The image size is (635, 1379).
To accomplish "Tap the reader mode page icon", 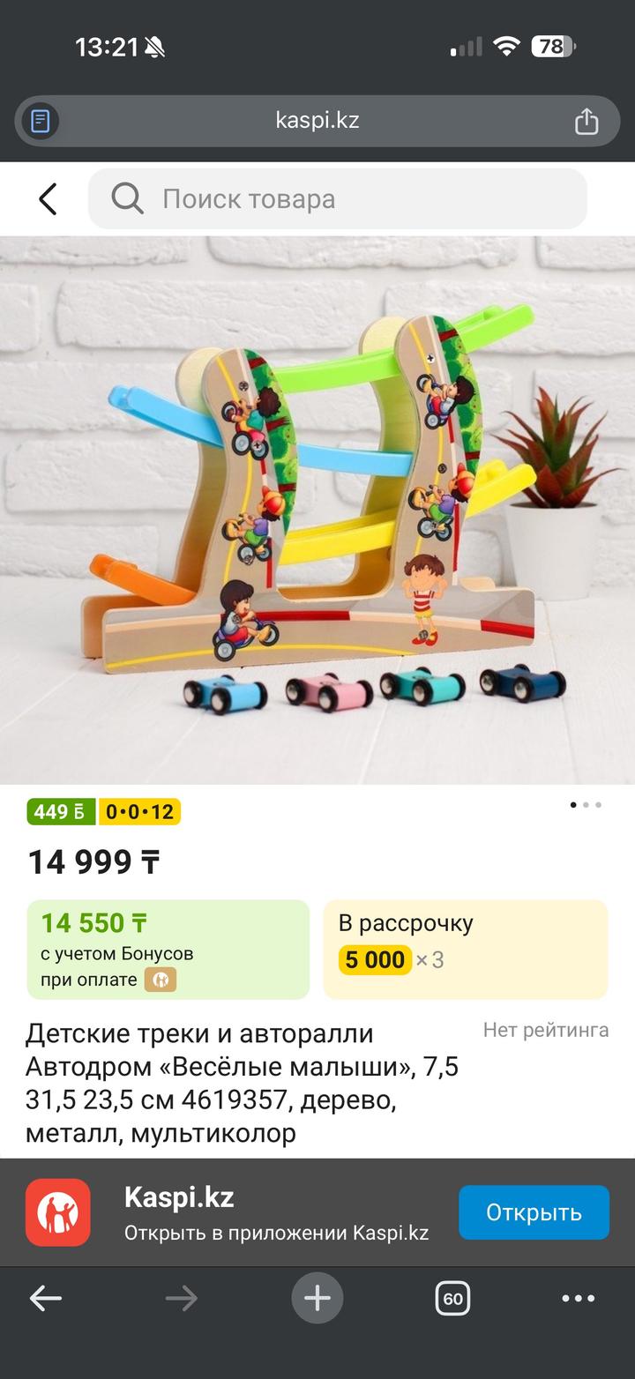I will point(41,121).
